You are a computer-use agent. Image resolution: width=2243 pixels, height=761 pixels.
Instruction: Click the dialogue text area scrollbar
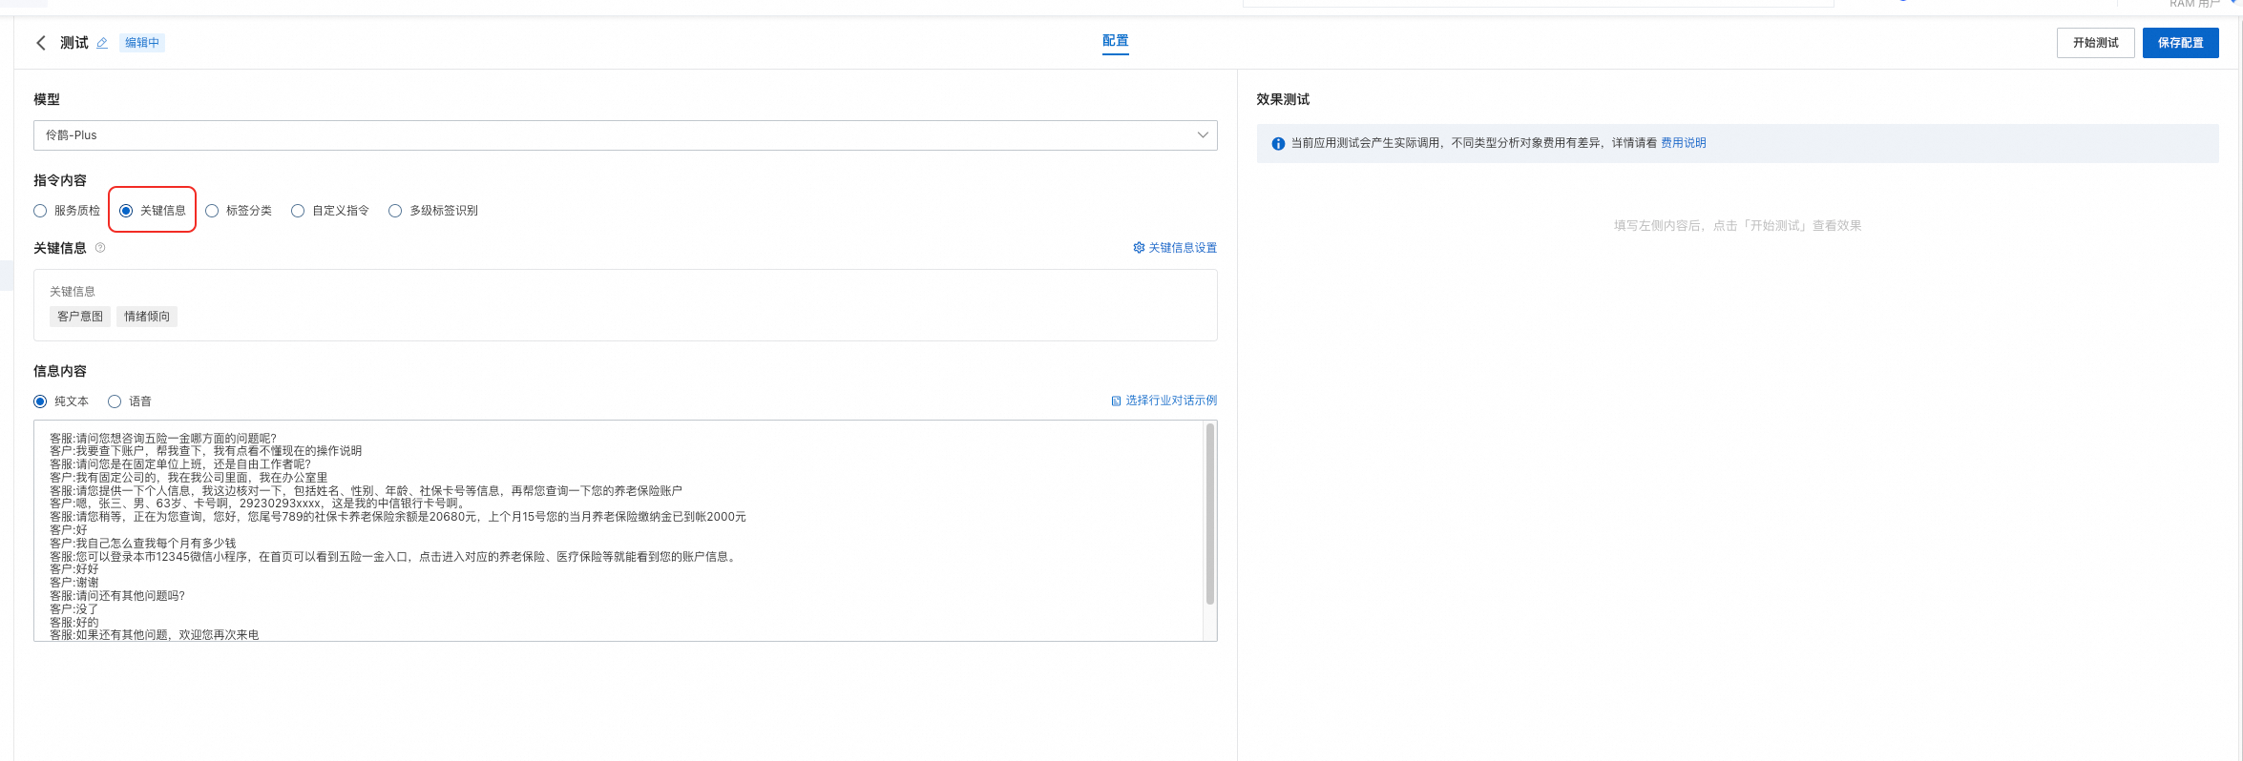[x=1210, y=514]
